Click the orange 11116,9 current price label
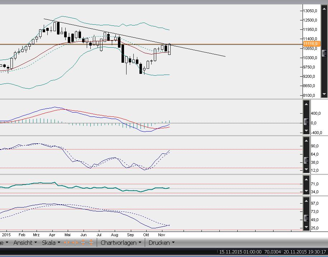The width and height of the screenshot is (328, 257). 311,44
